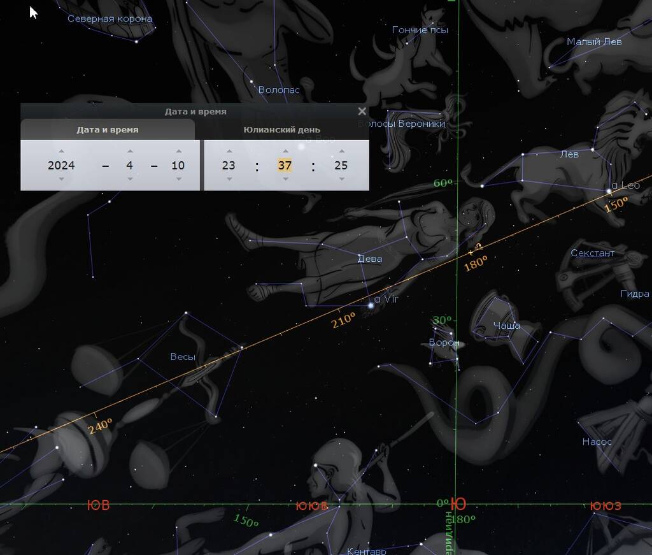Click the Волосы Вероники label
Viewport: 652px width, 555px height.
[402, 124]
